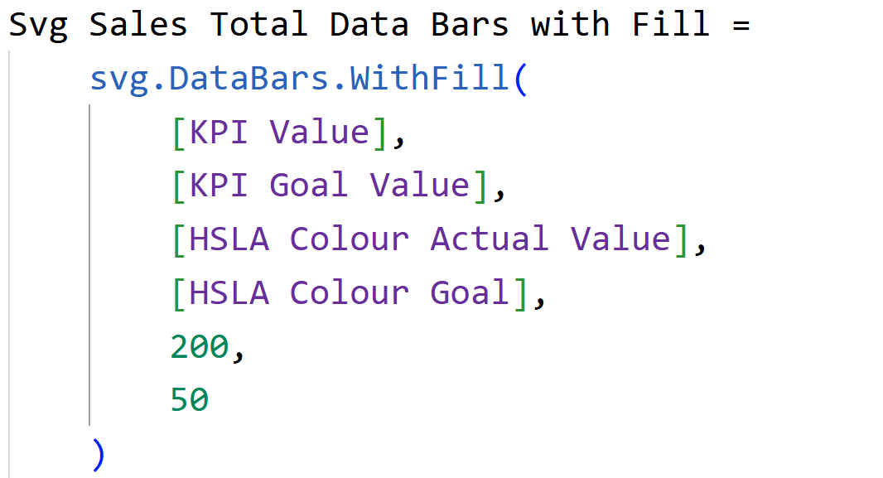883x478 pixels.
Task: Select the [KPI Goal Value] measure reference
Action: pyautogui.click(x=329, y=186)
